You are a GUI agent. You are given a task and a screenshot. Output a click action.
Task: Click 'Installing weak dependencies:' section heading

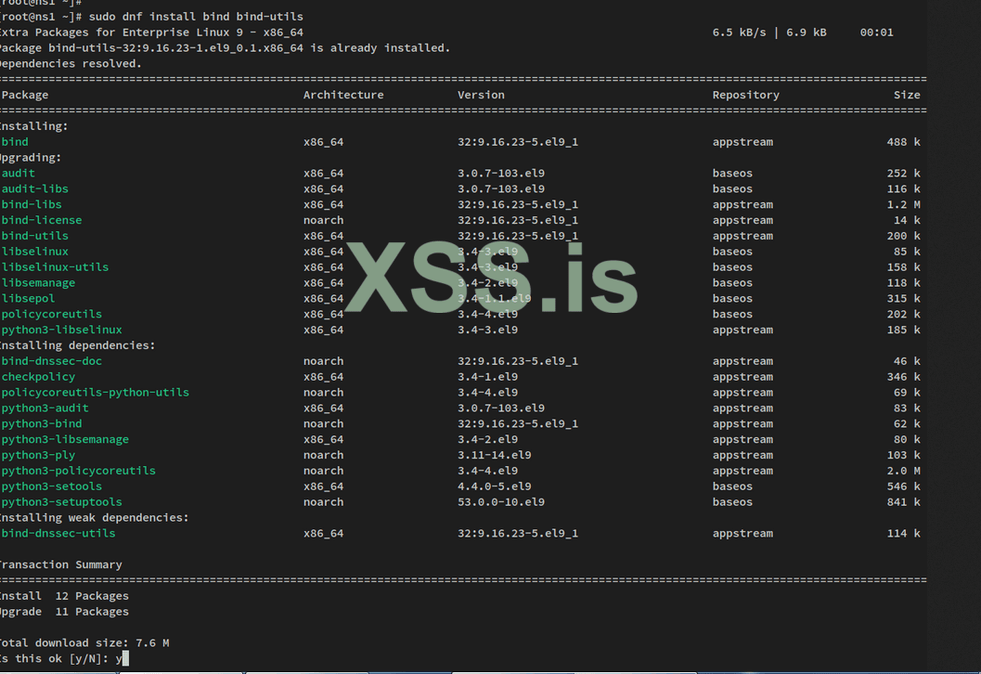[x=95, y=517]
